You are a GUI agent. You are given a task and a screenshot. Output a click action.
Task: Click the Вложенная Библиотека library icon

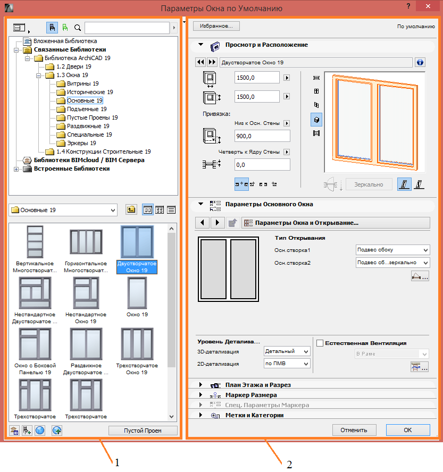click(27, 41)
